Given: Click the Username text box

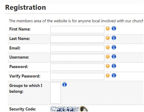Looking at the screenshot, I should point(77,58).
